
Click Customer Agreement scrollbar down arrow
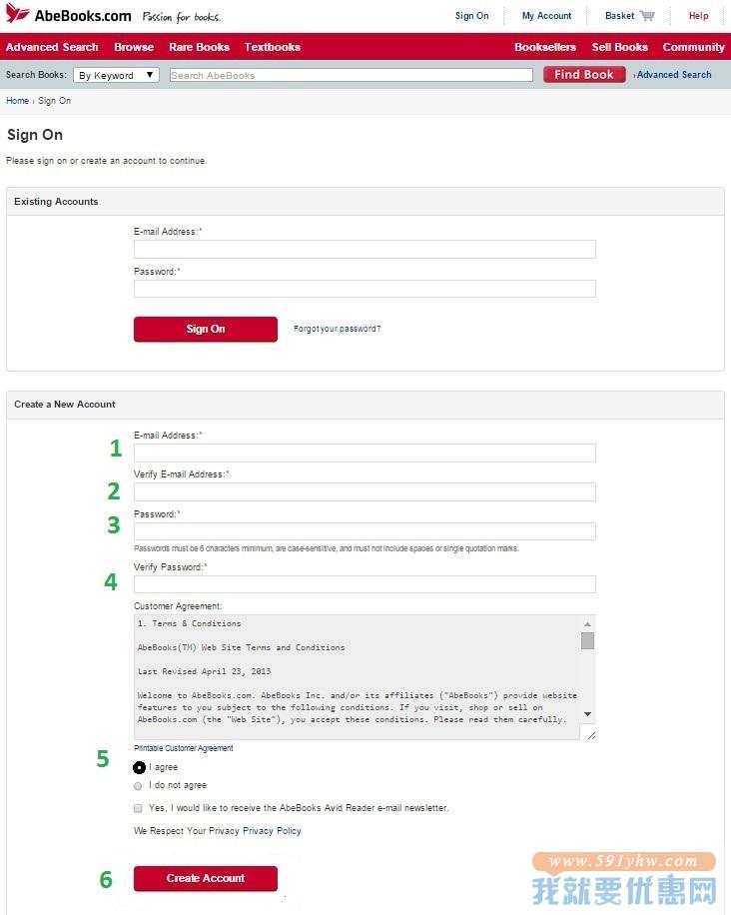[587, 714]
